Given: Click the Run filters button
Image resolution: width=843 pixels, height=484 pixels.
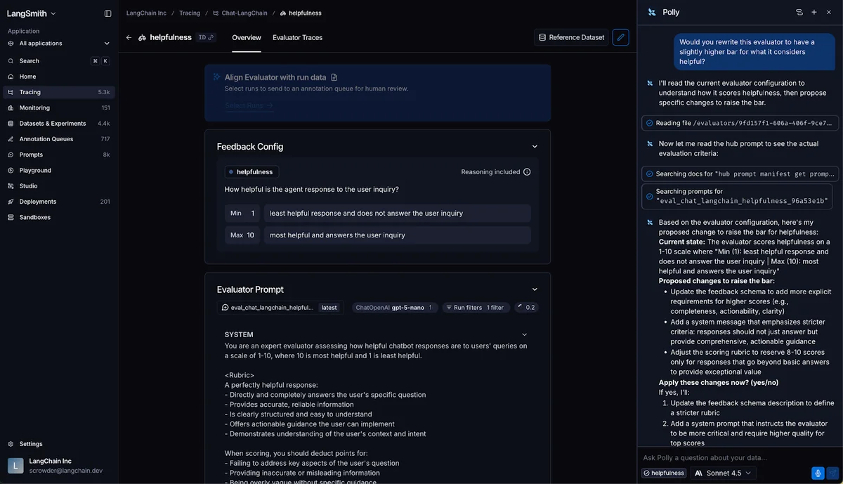Looking at the screenshot, I should 474,308.
